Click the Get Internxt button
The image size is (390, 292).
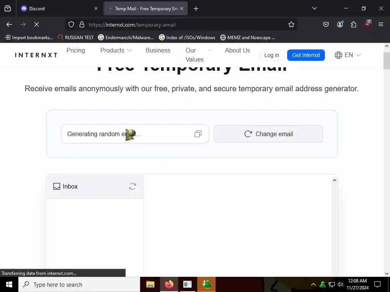coord(306,55)
